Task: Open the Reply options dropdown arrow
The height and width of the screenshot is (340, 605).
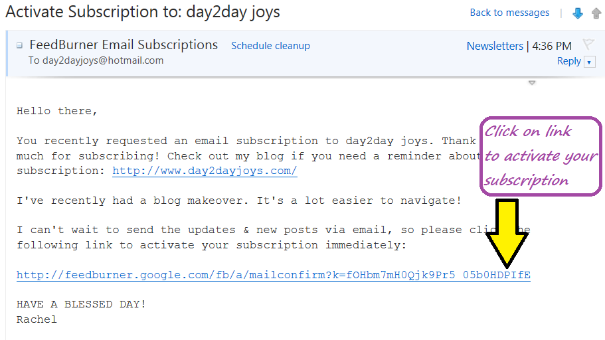Action: click(x=590, y=62)
